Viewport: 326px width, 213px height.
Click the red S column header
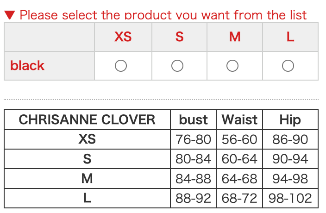(x=179, y=37)
